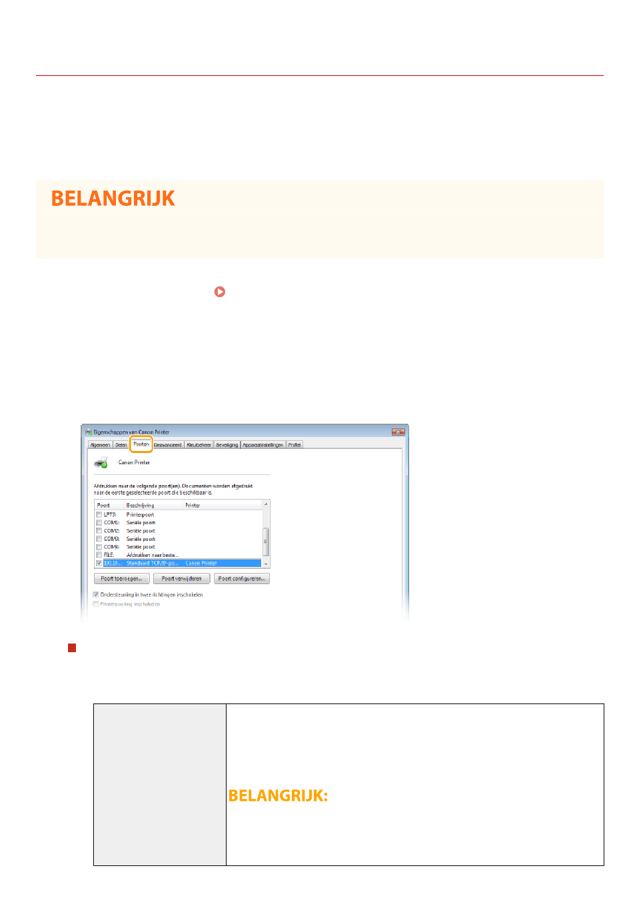The image size is (633, 912).
Task: Check the COM2 port checkbox
Action: pyautogui.click(x=99, y=531)
